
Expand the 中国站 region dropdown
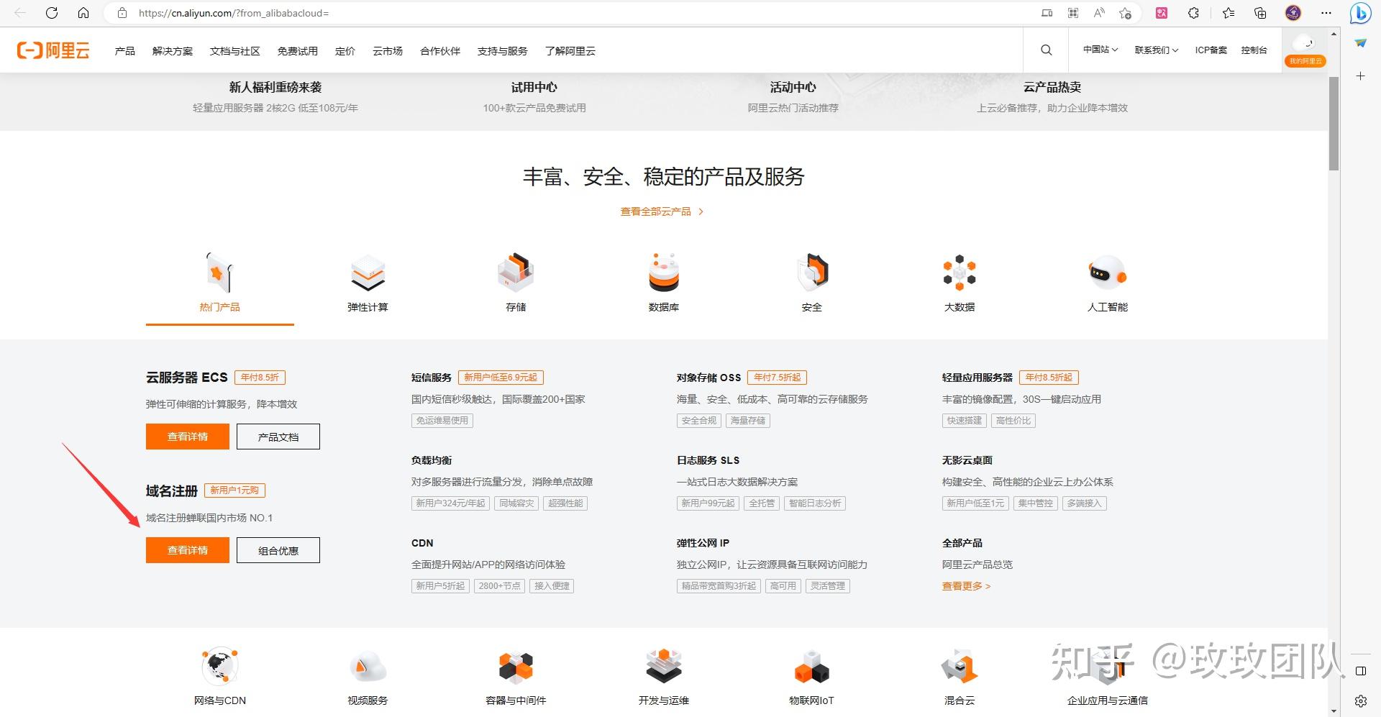coord(1099,50)
